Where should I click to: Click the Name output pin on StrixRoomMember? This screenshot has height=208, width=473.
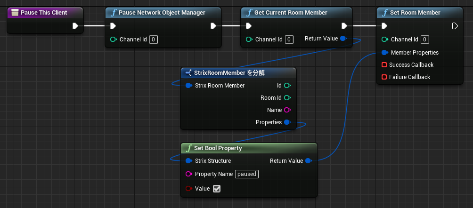[287, 110]
